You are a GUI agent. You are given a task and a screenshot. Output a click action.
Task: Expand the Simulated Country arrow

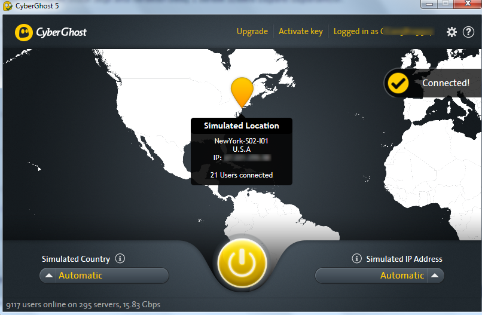click(49, 276)
